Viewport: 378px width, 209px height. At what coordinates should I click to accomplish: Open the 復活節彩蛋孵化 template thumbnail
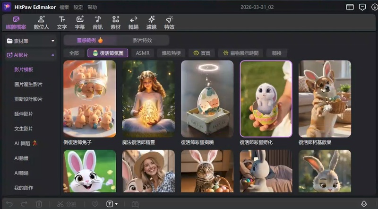(x=266, y=99)
